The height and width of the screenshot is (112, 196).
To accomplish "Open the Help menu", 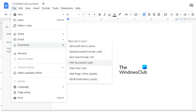I will tap(78, 8).
